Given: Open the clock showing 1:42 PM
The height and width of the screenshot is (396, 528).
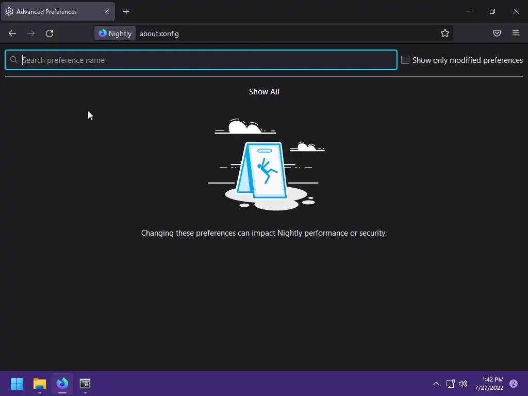Looking at the screenshot, I should tap(489, 384).
